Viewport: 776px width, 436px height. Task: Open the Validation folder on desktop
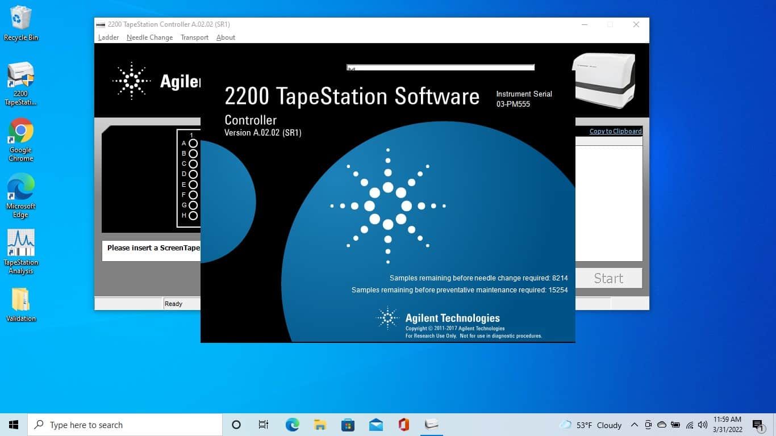point(21,304)
